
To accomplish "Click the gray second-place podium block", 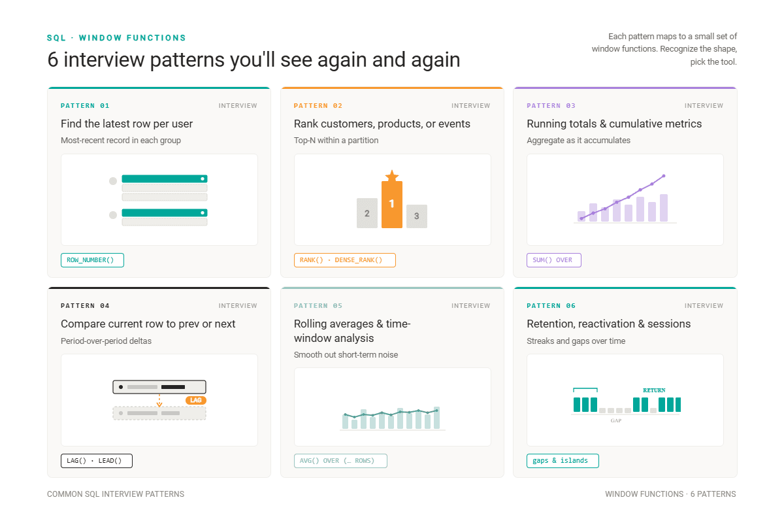I will coord(367,213).
